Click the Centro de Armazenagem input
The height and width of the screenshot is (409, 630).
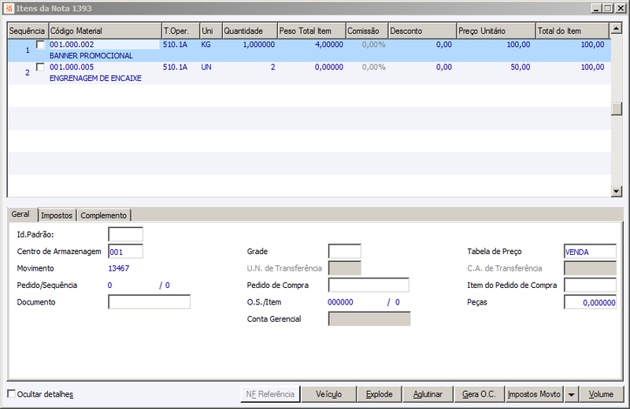coord(125,252)
